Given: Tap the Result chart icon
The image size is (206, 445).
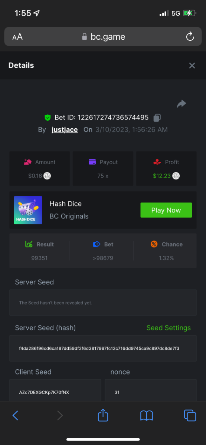Looking at the screenshot, I should (x=29, y=244).
